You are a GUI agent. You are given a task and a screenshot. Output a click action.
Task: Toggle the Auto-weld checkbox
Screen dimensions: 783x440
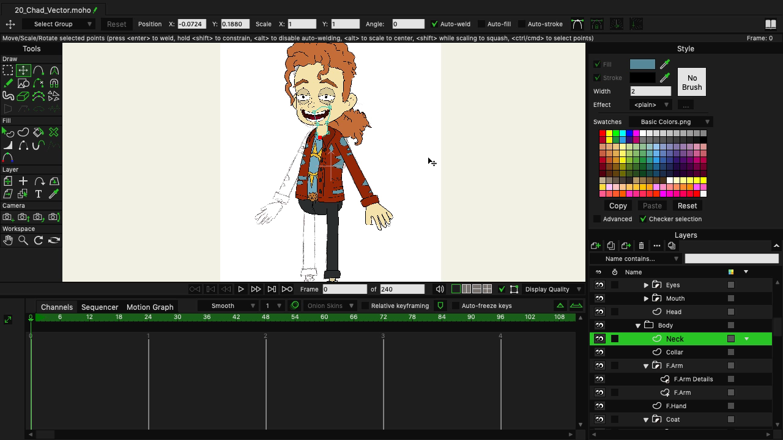pyautogui.click(x=434, y=24)
